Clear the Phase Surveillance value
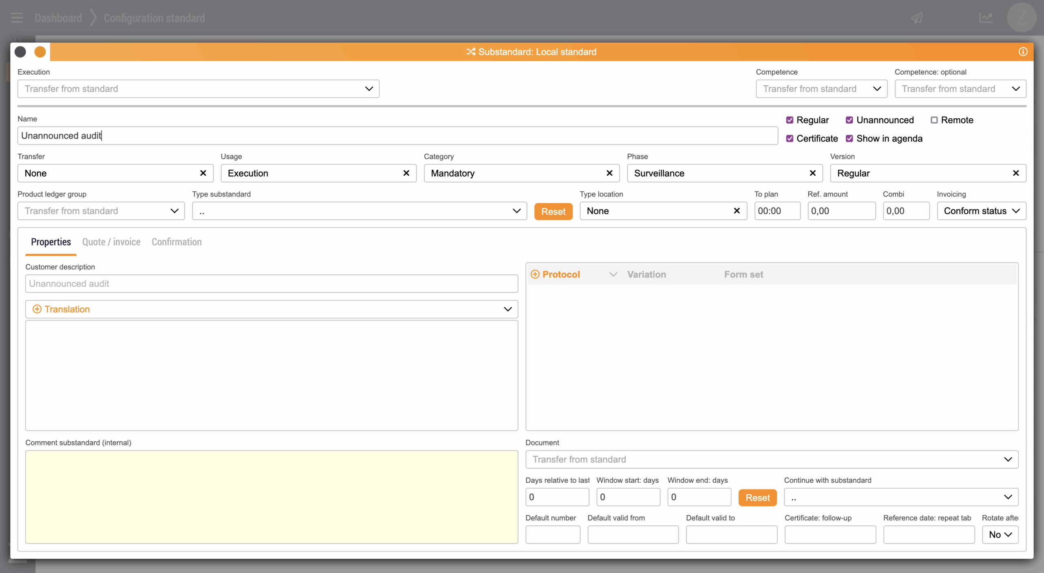1044x573 pixels. [x=812, y=173]
